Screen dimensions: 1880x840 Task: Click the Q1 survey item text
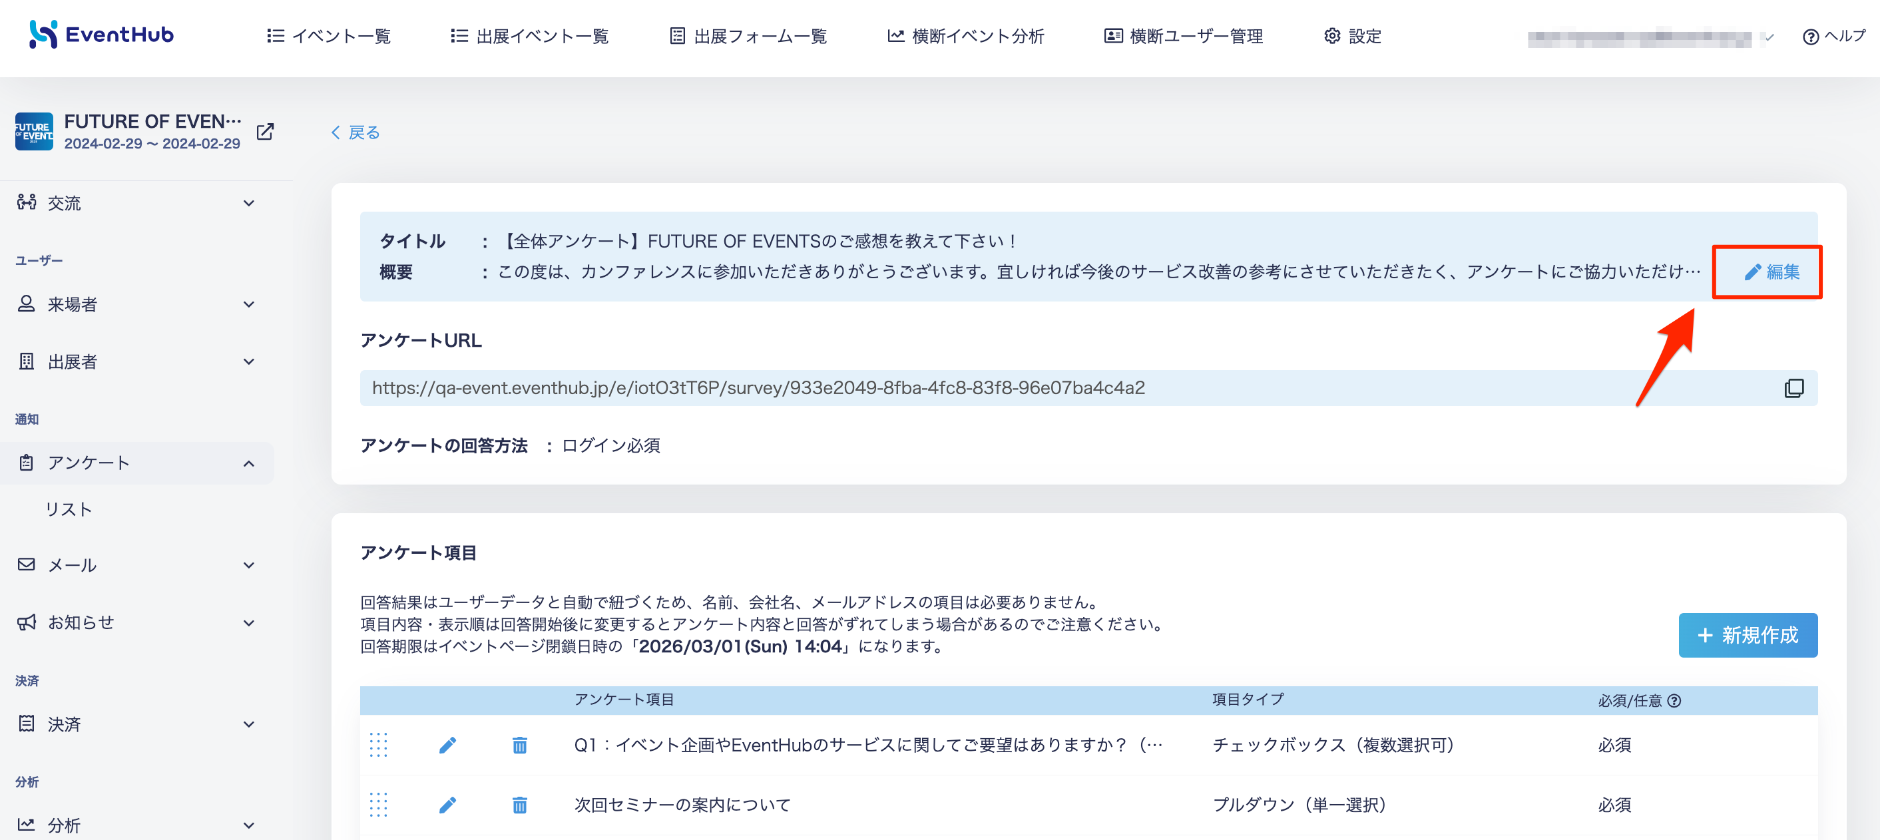[869, 744]
